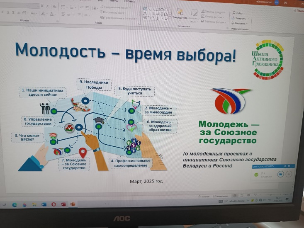The height and width of the screenshot is (228, 304).
Task: Click the Найти (Find) button
Action: click(x=240, y=13)
